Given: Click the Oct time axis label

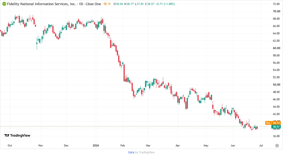Looking at the screenshot, I should [10, 145].
